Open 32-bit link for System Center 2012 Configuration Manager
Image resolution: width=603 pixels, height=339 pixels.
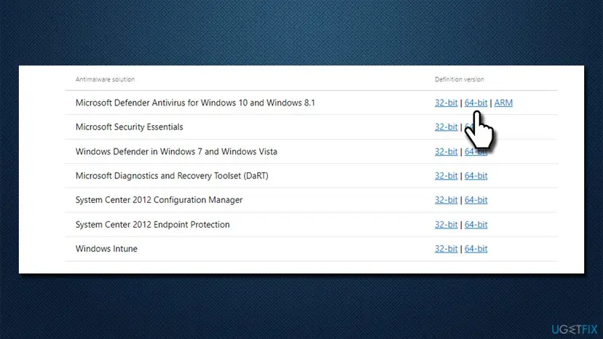[446, 200]
